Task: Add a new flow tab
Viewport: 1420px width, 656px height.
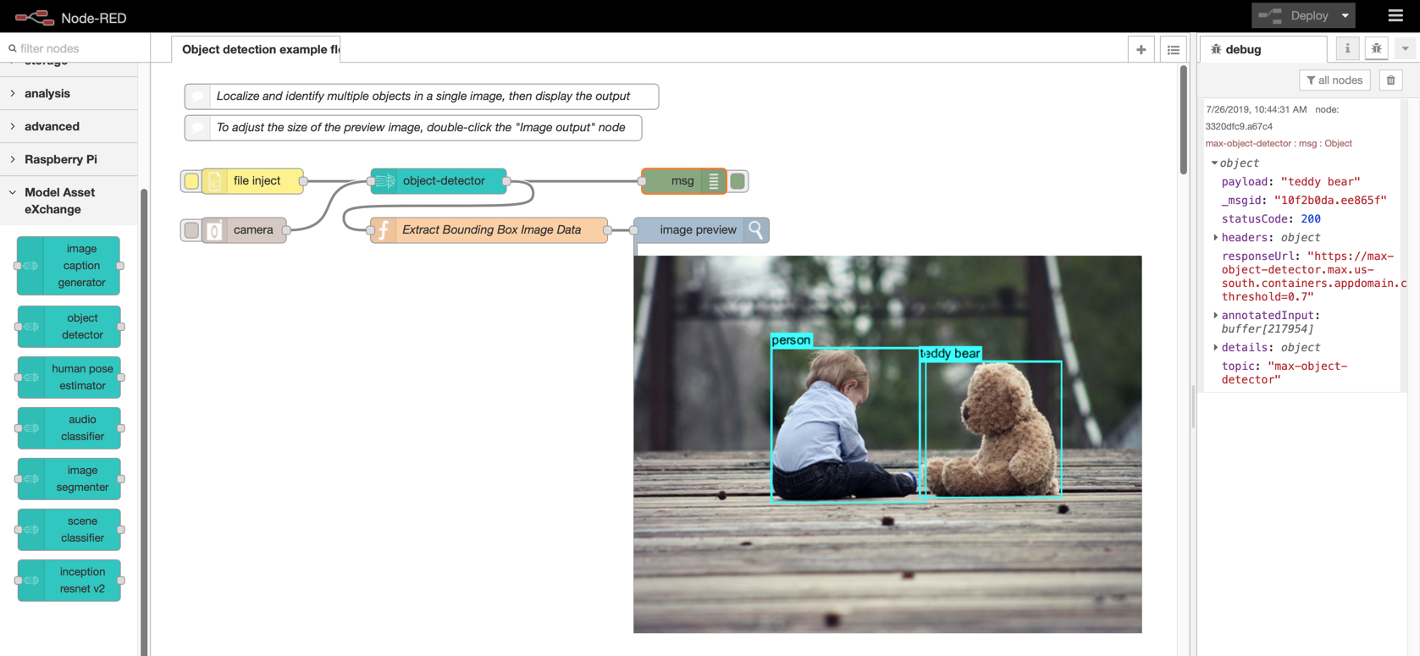Action: click(x=1141, y=50)
